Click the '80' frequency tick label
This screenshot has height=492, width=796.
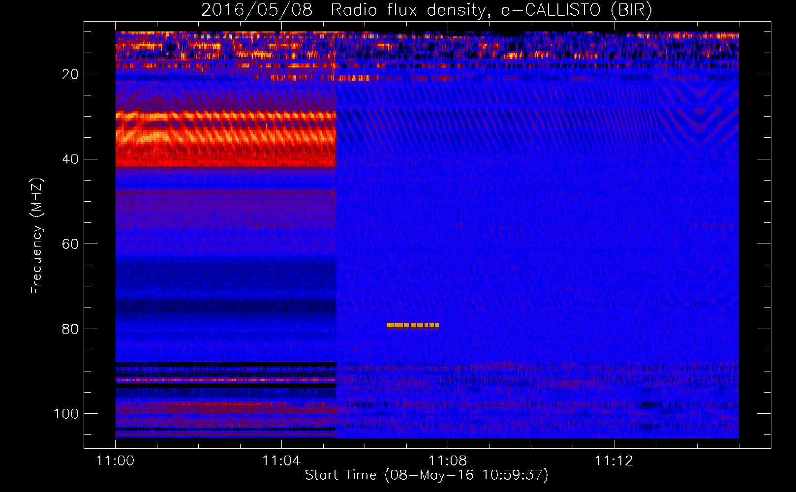[x=70, y=329]
